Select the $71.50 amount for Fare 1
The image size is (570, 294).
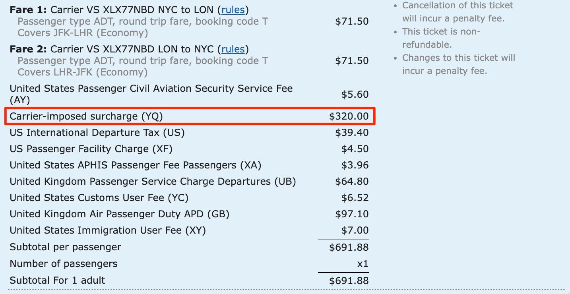[x=351, y=21]
